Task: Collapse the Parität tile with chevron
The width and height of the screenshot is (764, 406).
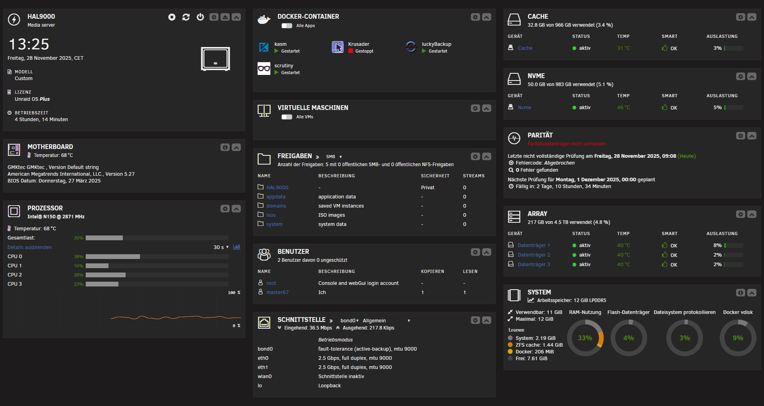Action: click(x=752, y=136)
